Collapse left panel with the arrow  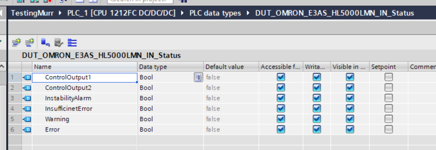pyautogui.click(x=2, y=13)
